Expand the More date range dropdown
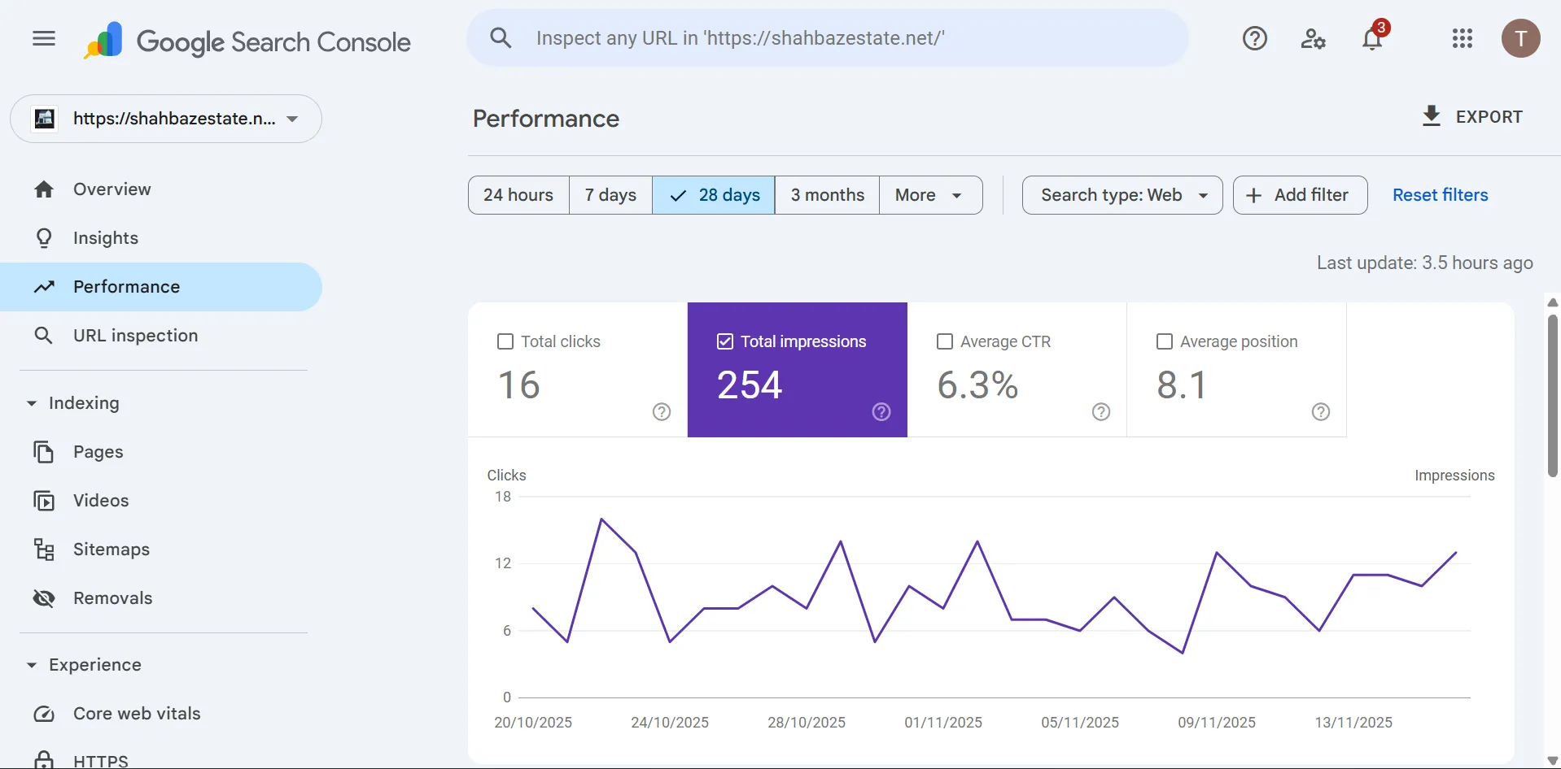1561x769 pixels. 930,195
